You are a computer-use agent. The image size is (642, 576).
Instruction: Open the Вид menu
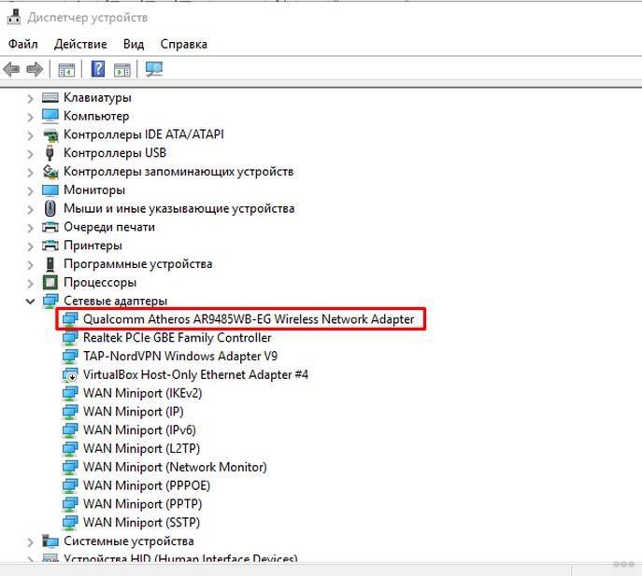134,44
